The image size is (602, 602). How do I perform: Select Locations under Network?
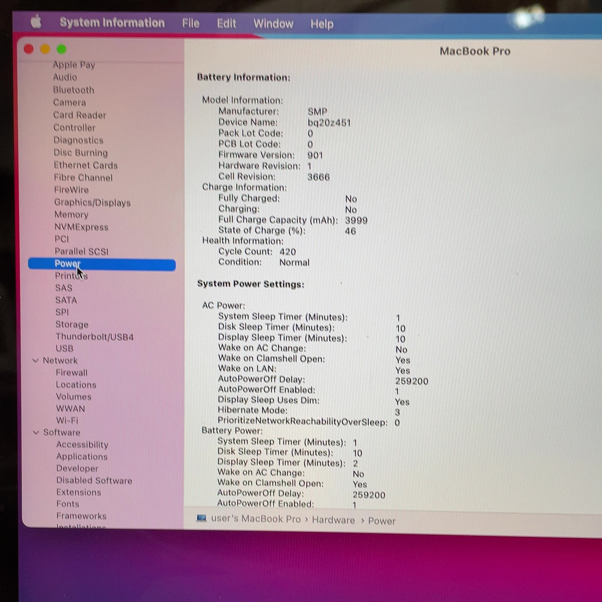[x=76, y=385]
